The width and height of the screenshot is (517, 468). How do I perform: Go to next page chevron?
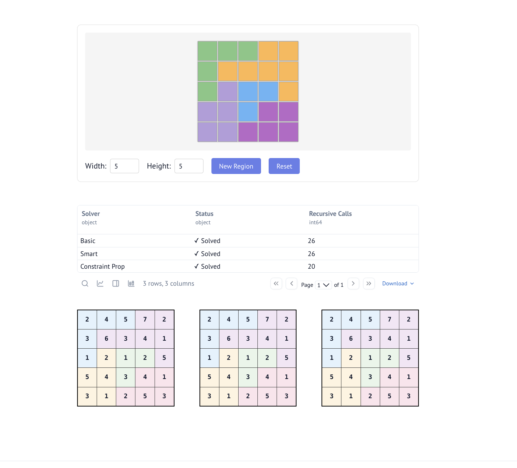[353, 284]
